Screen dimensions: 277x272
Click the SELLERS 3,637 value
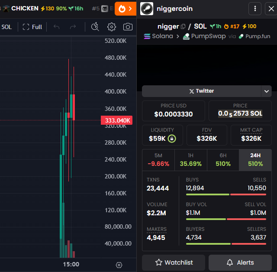[x=258, y=237]
